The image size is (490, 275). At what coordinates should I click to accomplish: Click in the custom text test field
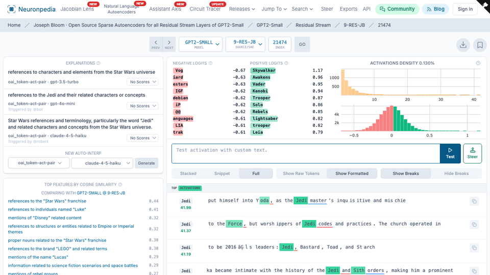tap(306, 153)
